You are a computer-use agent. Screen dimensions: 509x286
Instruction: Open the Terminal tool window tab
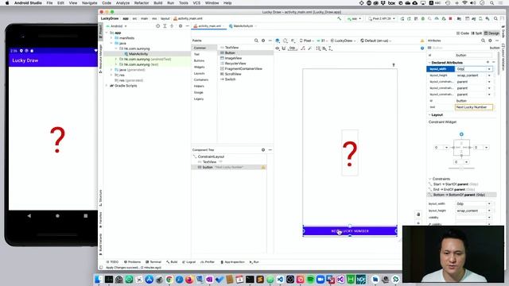pos(153,261)
